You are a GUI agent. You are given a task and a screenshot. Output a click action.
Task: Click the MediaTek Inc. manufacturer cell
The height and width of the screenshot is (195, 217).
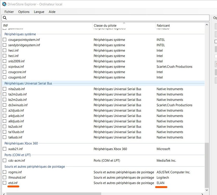[x=166, y=160]
